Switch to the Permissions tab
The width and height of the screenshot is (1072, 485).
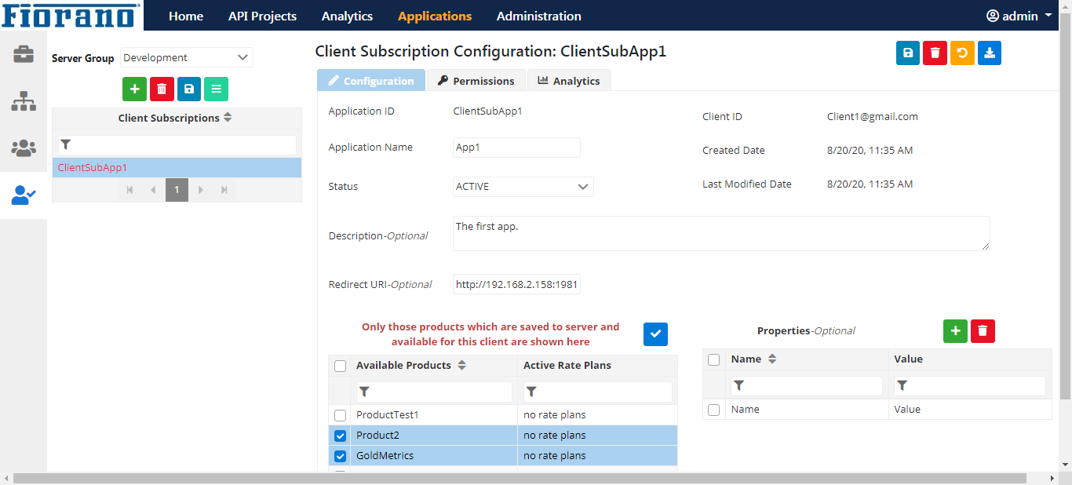click(476, 81)
